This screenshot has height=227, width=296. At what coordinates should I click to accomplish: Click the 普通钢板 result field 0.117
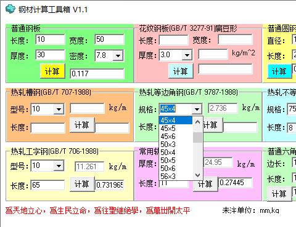tap(97, 74)
